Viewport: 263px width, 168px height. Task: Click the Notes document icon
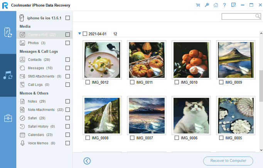[22, 101]
